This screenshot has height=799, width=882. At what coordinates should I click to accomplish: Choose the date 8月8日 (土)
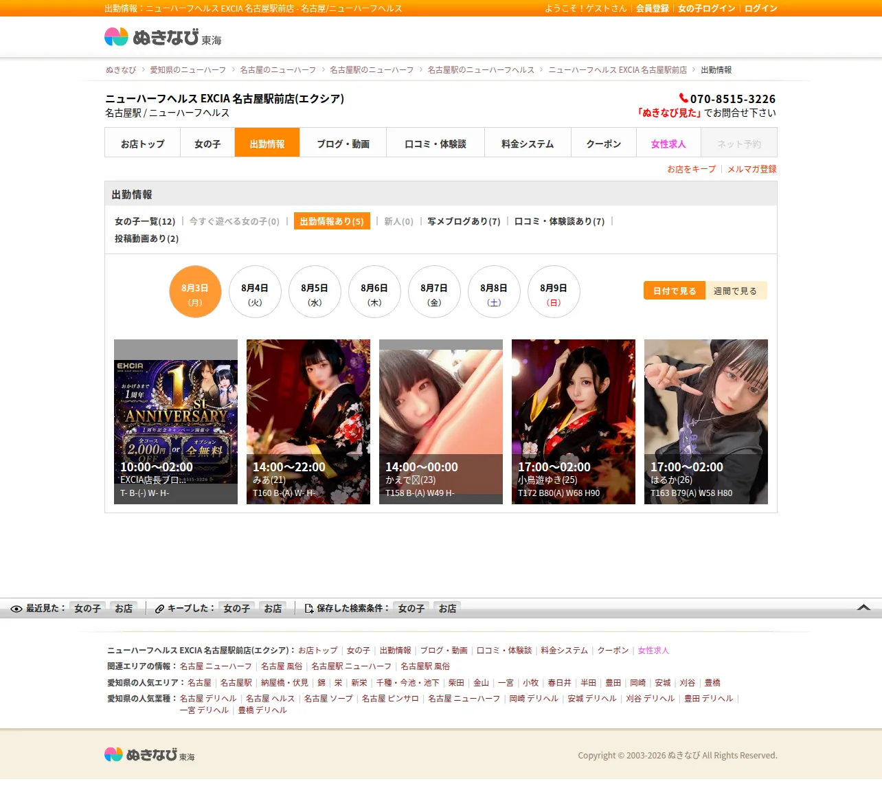pyautogui.click(x=494, y=291)
